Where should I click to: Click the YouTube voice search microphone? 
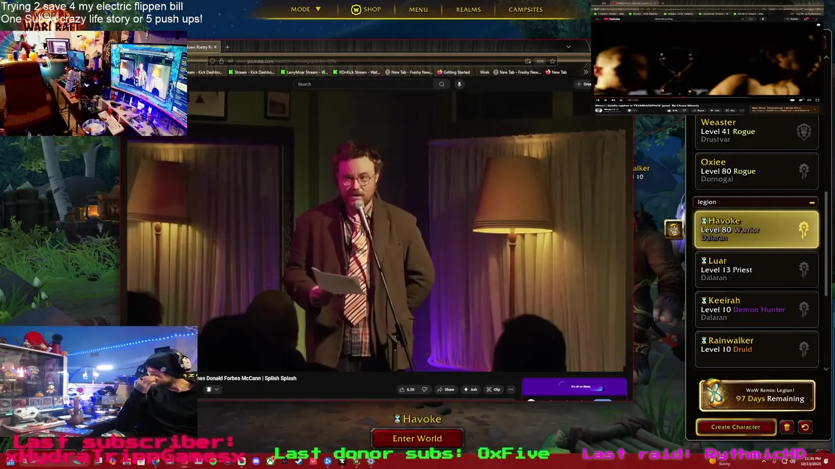[x=459, y=84]
